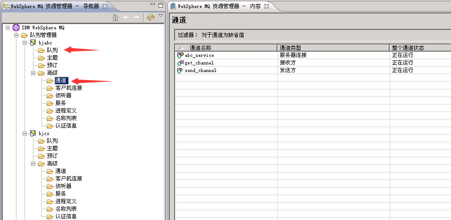Click the get_channel receiver icon
Screen dimensions: 451x220
180,63
